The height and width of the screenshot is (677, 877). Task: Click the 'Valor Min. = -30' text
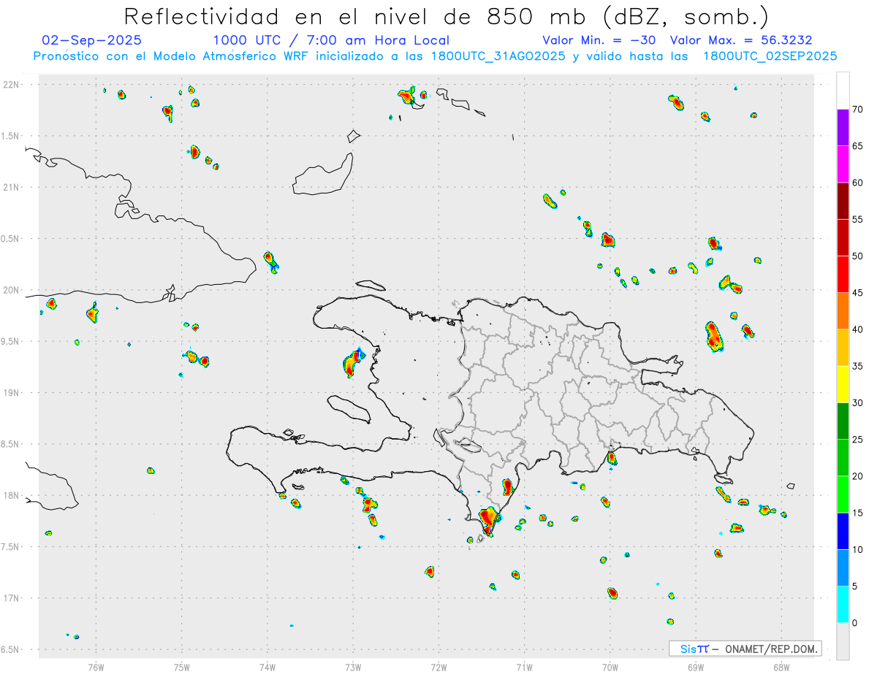(599, 40)
